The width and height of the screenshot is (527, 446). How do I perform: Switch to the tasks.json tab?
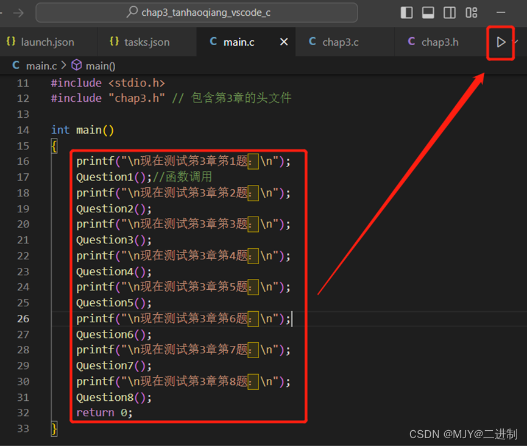147,42
